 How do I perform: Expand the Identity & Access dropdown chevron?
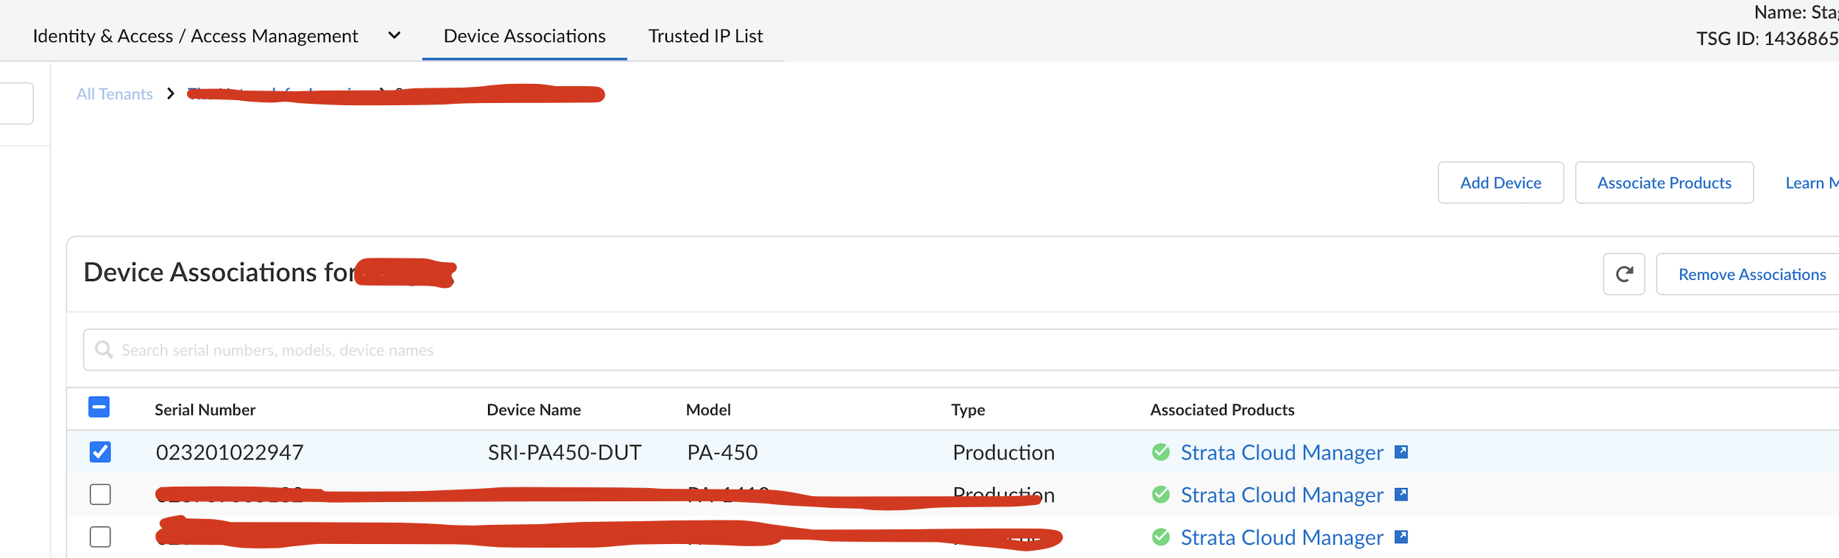coord(395,35)
